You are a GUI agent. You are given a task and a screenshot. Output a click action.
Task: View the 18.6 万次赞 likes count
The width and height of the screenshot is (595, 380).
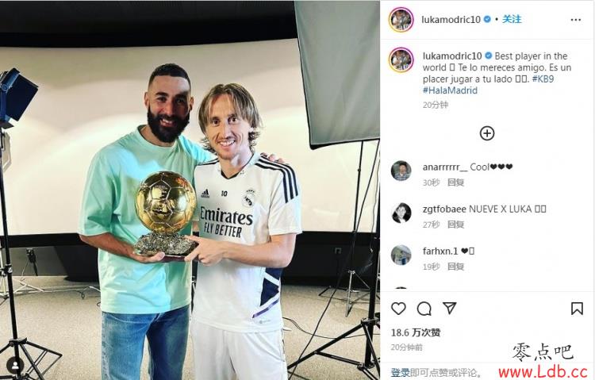(x=416, y=333)
